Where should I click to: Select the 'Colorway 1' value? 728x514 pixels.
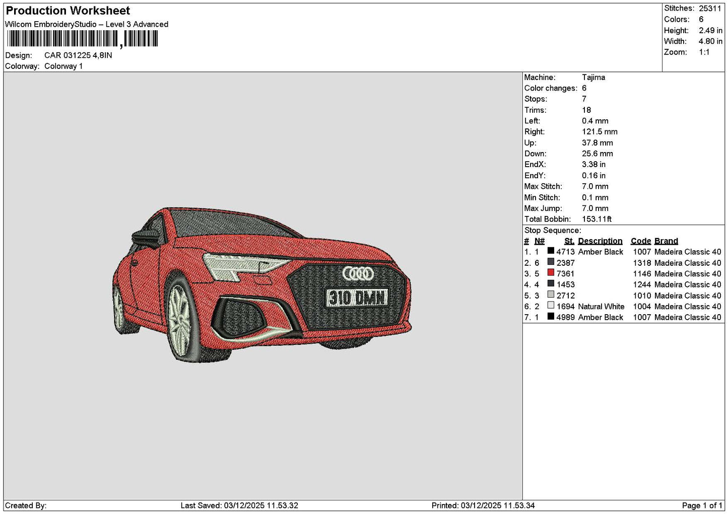63,66
